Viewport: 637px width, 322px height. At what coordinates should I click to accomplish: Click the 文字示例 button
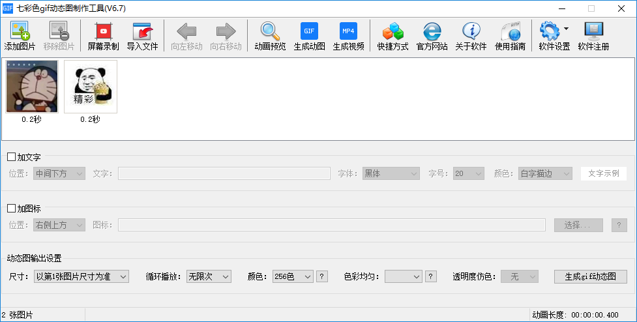tap(604, 173)
